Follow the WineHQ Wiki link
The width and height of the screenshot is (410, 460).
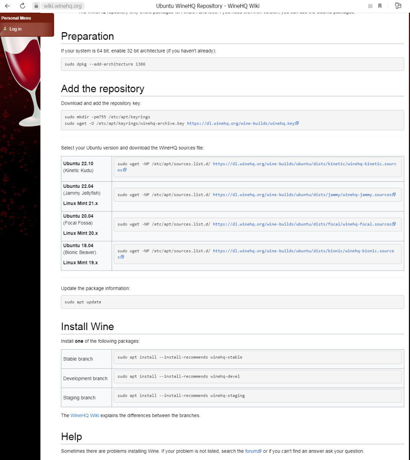(x=85, y=416)
